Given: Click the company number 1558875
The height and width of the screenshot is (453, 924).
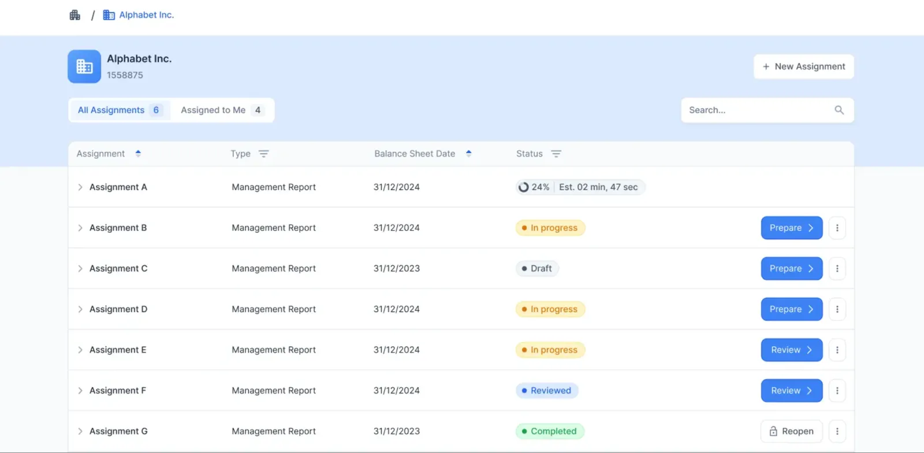Looking at the screenshot, I should pyautogui.click(x=125, y=75).
